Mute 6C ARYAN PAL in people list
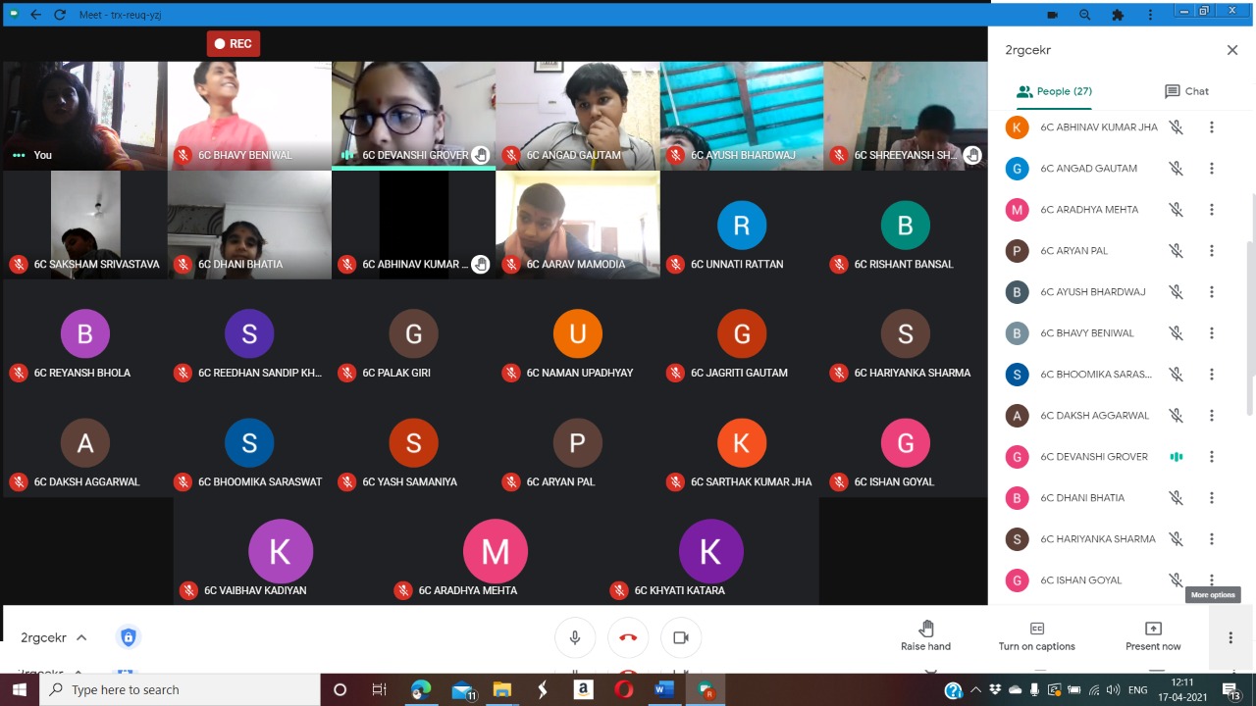 point(1176,251)
